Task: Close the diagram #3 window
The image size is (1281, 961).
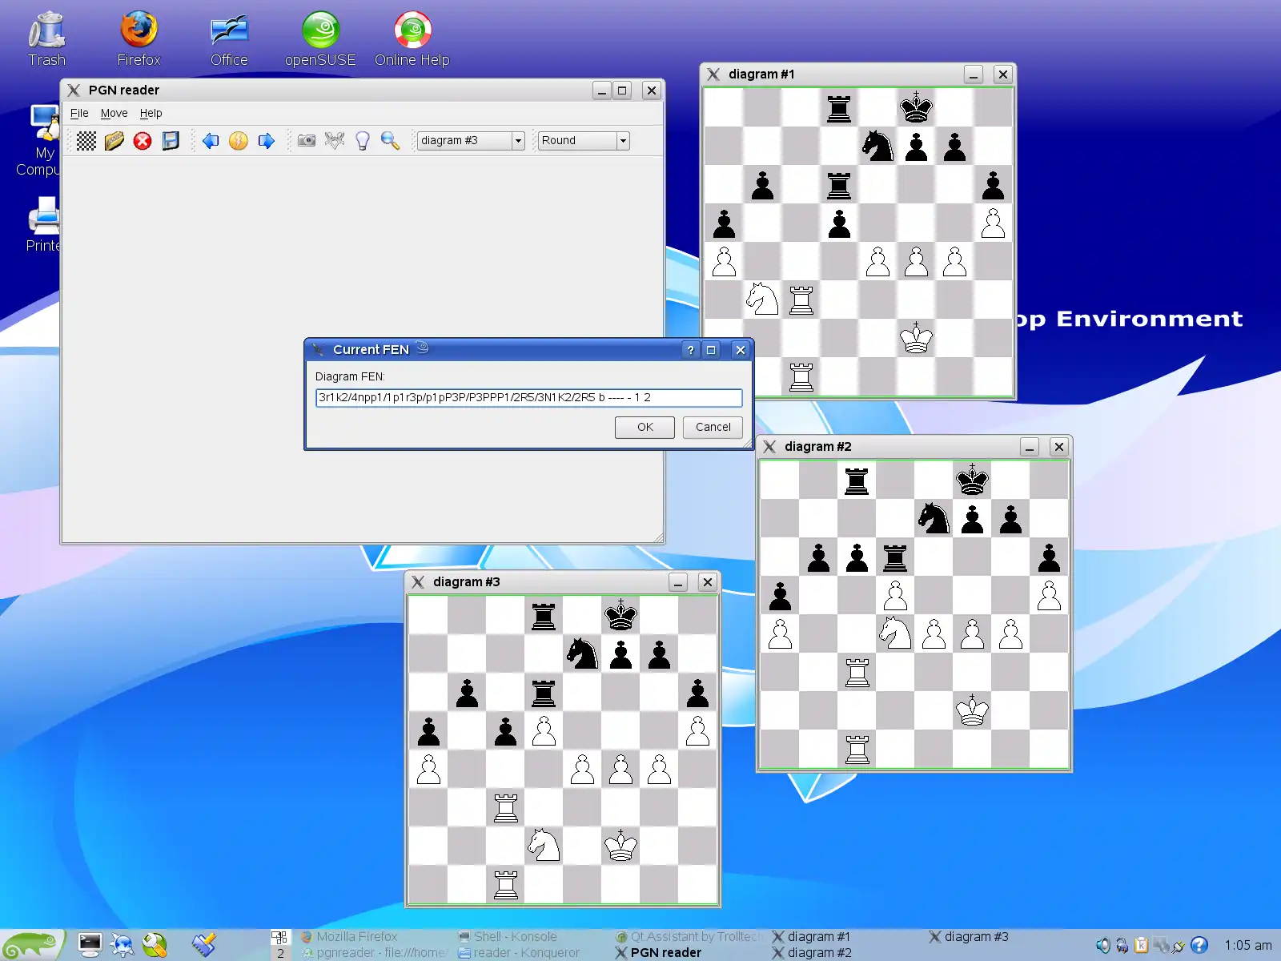Action: [x=708, y=582]
